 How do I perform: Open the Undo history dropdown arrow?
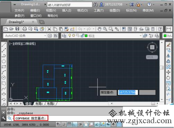coord(84,29)
